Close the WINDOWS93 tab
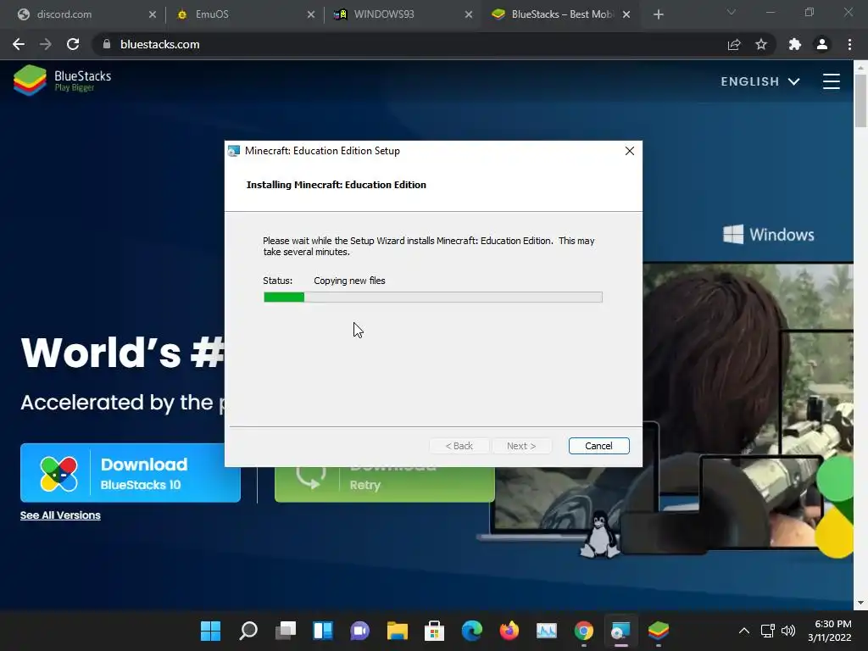Viewport: 868px width, 651px height. (x=468, y=14)
